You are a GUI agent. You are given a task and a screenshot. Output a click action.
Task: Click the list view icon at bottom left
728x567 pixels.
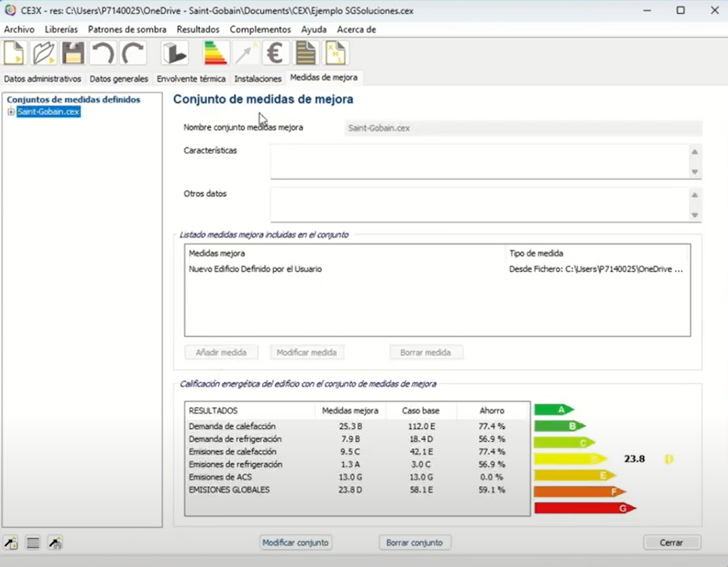pyautogui.click(x=33, y=542)
